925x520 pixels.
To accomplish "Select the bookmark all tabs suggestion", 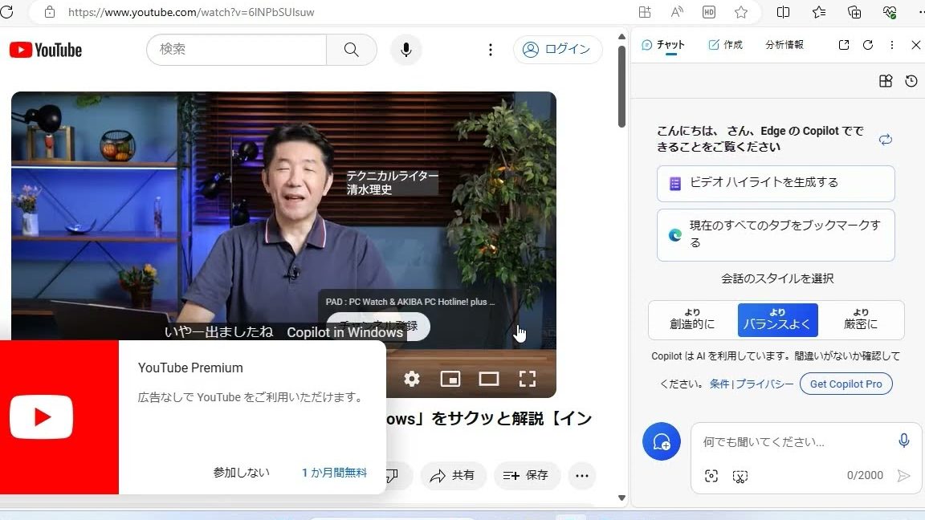I will pyautogui.click(x=776, y=234).
